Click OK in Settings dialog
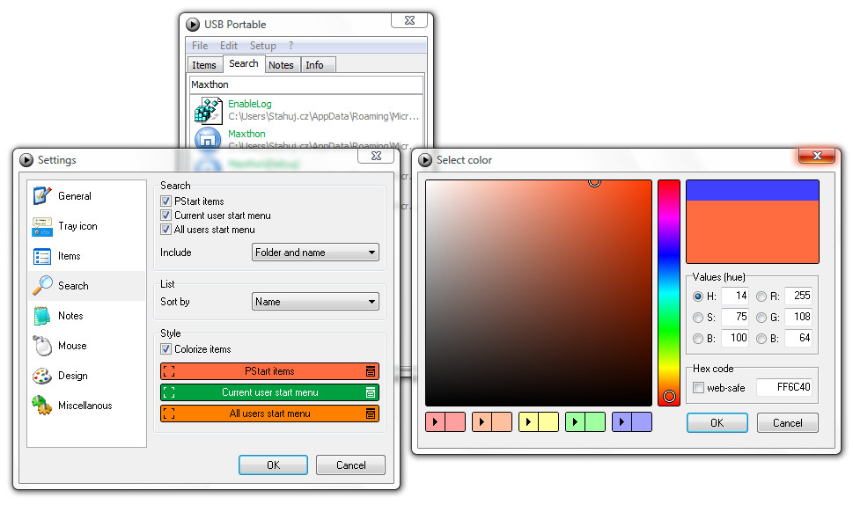This screenshot has width=853, height=505. pos(273,465)
